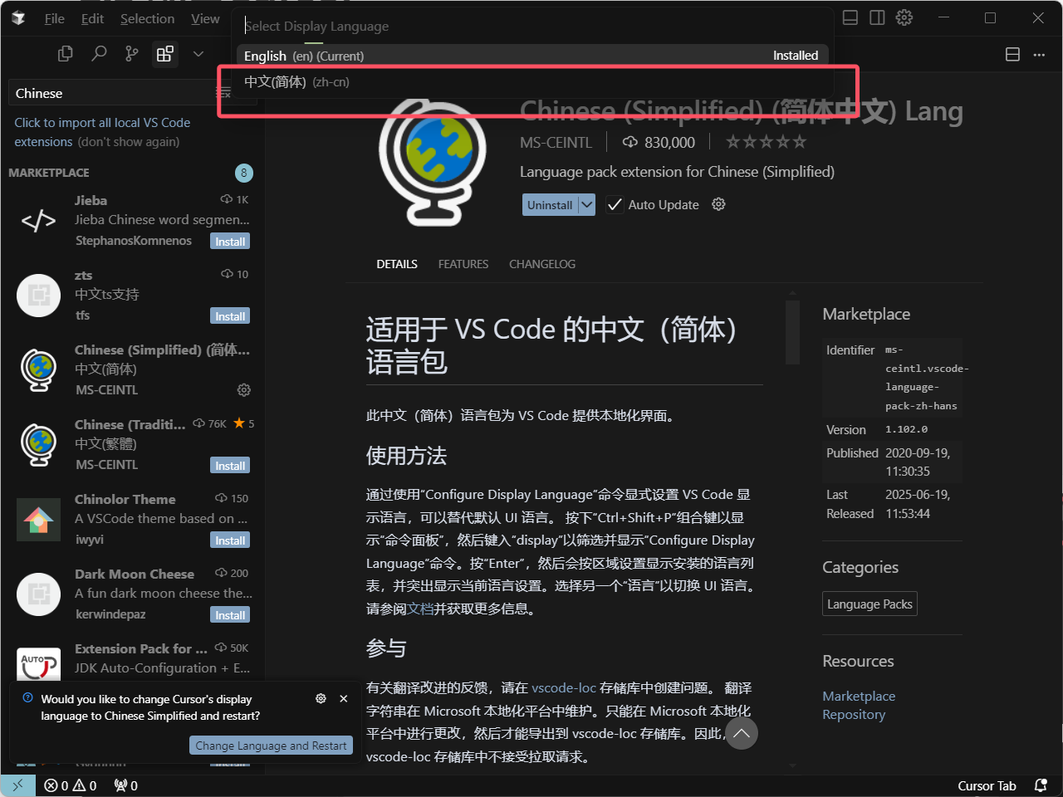Click Change Language and Restart
Image resolution: width=1063 pixels, height=797 pixels.
click(x=271, y=745)
